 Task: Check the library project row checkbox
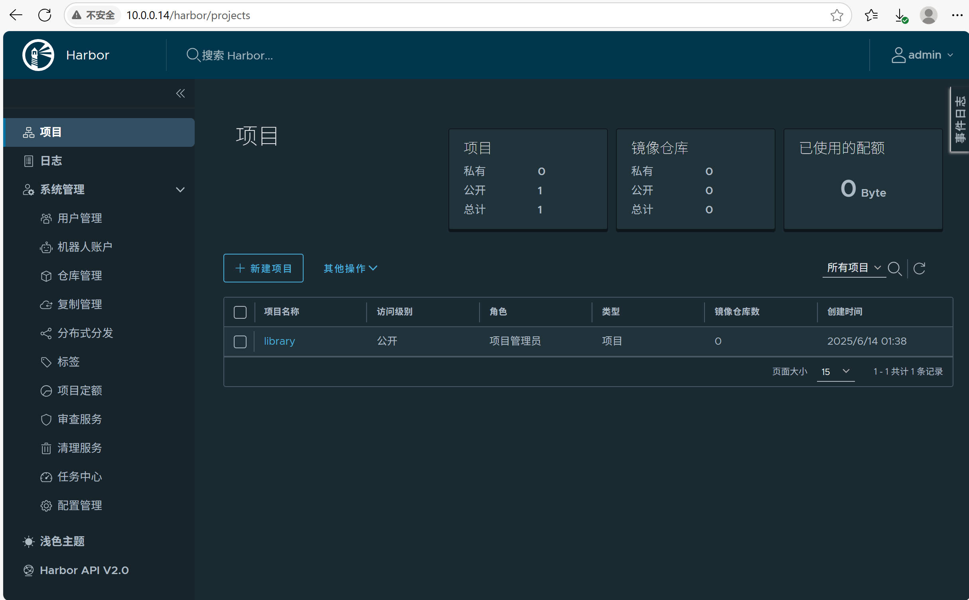[x=240, y=341]
